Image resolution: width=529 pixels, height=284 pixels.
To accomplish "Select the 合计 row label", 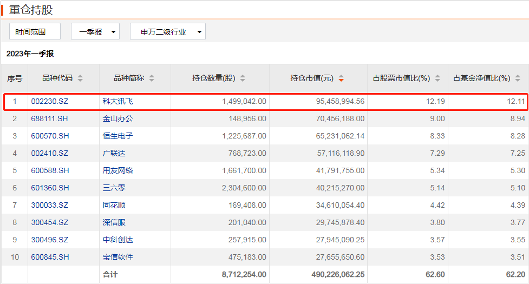I will [110, 275].
